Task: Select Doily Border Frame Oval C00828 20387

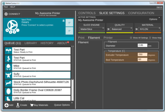Action: (38, 91)
